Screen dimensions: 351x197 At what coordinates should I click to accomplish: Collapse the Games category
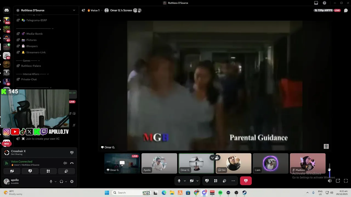(x=28, y=60)
